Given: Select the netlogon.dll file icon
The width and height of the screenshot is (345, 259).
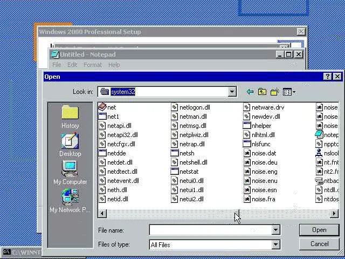Looking at the screenshot, I should [x=175, y=107].
